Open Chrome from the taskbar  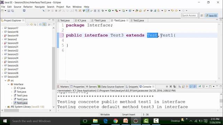[x=115, y=121]
